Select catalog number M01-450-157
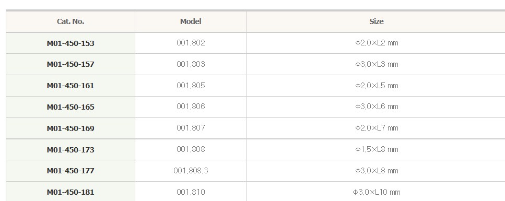Screen dimensions: 505x201 tap(71, 64)
